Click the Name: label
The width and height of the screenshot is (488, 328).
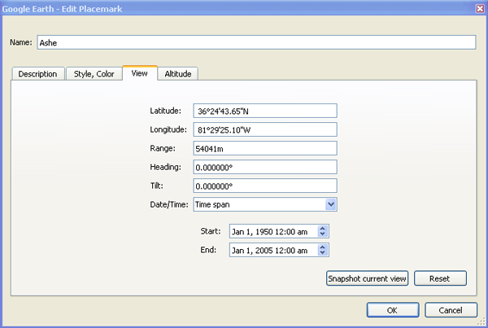click(21, 42)
